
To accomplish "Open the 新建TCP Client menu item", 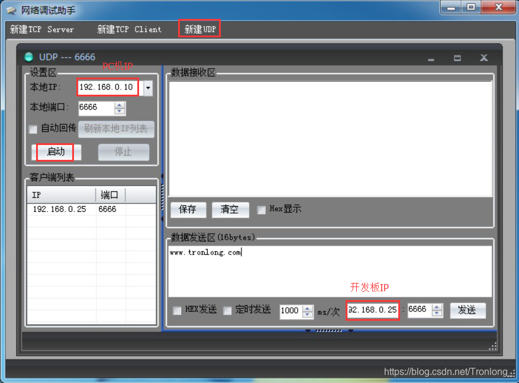I will pos(129,29).
